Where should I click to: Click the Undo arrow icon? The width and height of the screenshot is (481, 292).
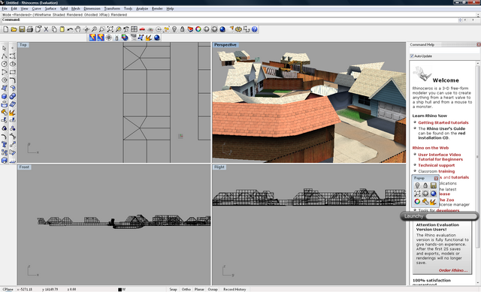[70, 29]
